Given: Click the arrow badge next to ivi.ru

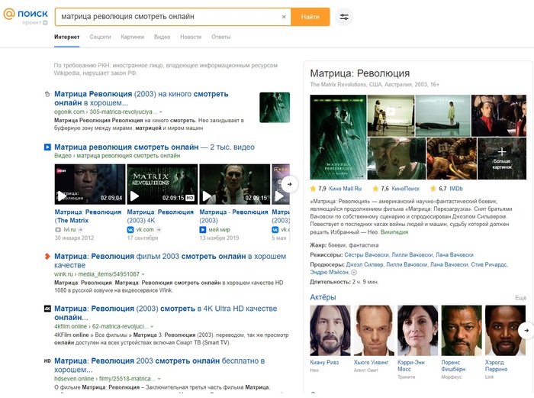Looking at the screenshot, I should 81,230.
